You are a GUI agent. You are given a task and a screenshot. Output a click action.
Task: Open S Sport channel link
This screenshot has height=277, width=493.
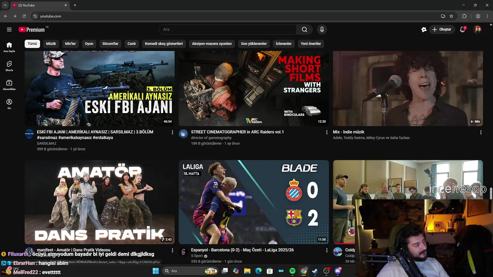[x=197, y=256]
